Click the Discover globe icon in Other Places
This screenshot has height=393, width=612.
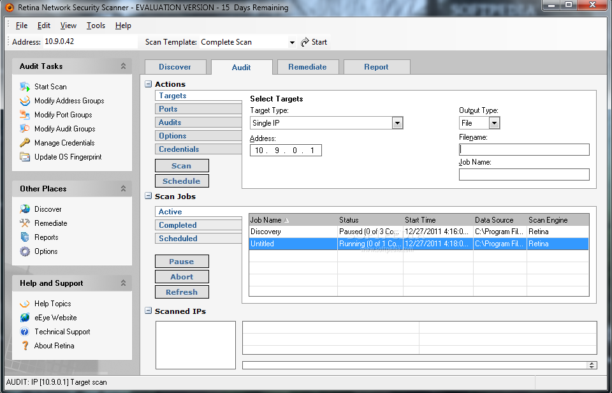(x=25, y=209)
